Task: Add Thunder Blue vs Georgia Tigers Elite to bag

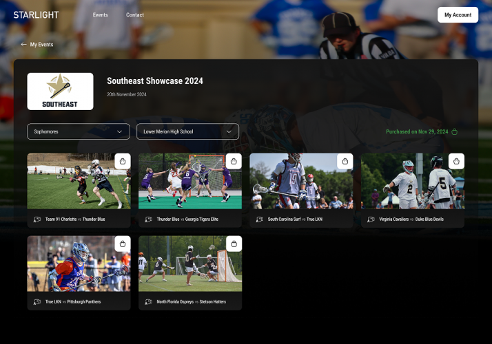Action: (x=234, y=162)
